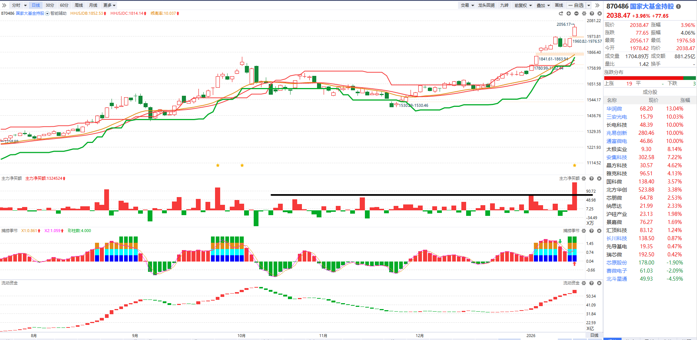Click the 涨跌分布 red-green distribution bar
This screenshot has height=340, width=697.
650,78
